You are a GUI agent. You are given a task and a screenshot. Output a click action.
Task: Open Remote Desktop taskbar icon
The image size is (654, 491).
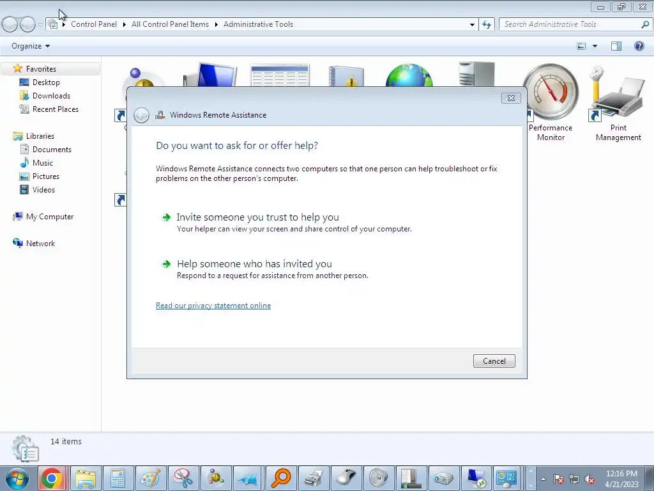[x=476, y=478]
